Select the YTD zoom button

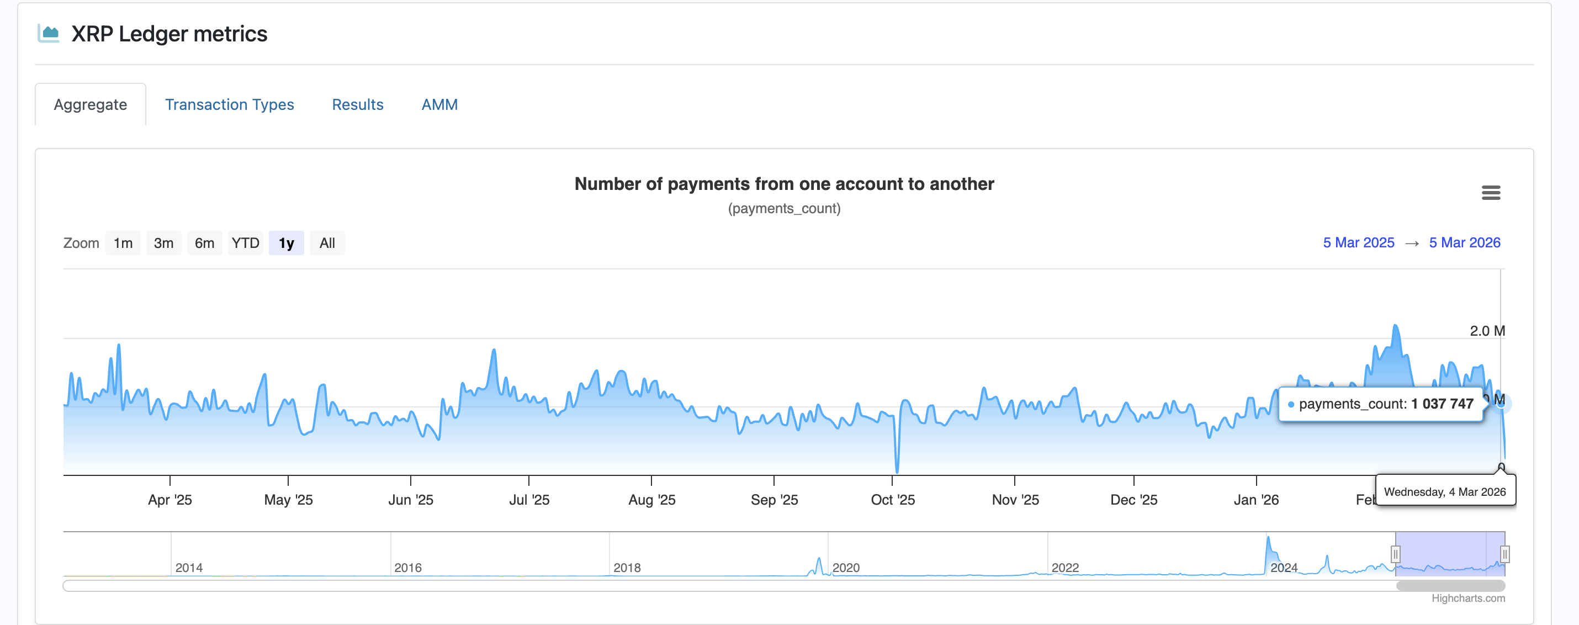pyautogui.click(x=245, y=243)
